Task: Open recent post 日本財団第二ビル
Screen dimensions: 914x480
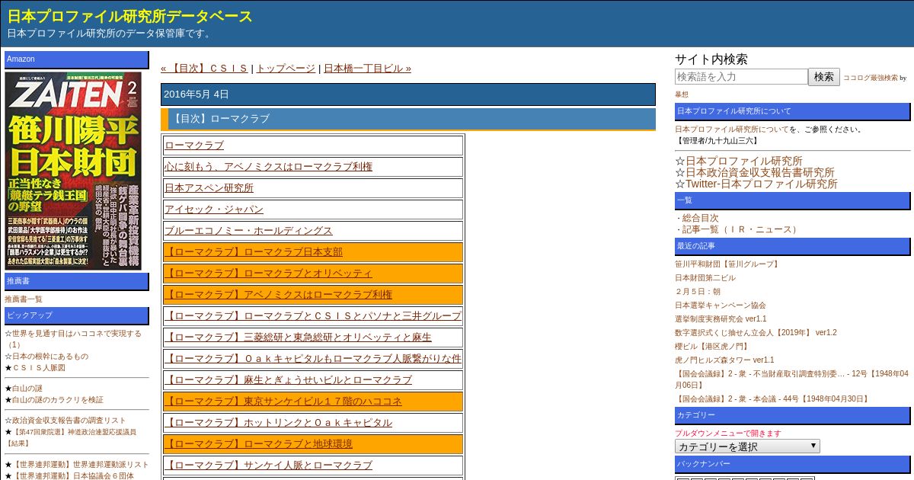Action: click(x=705, y=278)
